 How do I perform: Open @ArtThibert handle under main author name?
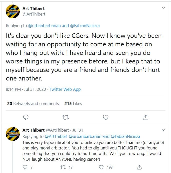34,14
